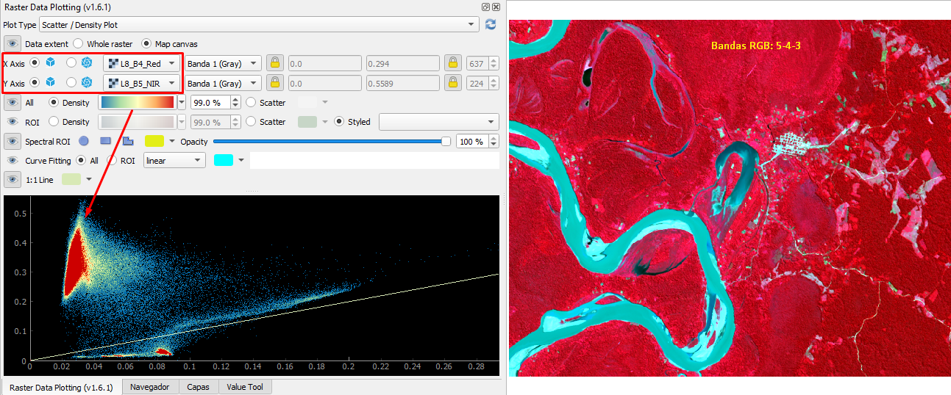Select Map canvas data extent

(x=147, y=44)
